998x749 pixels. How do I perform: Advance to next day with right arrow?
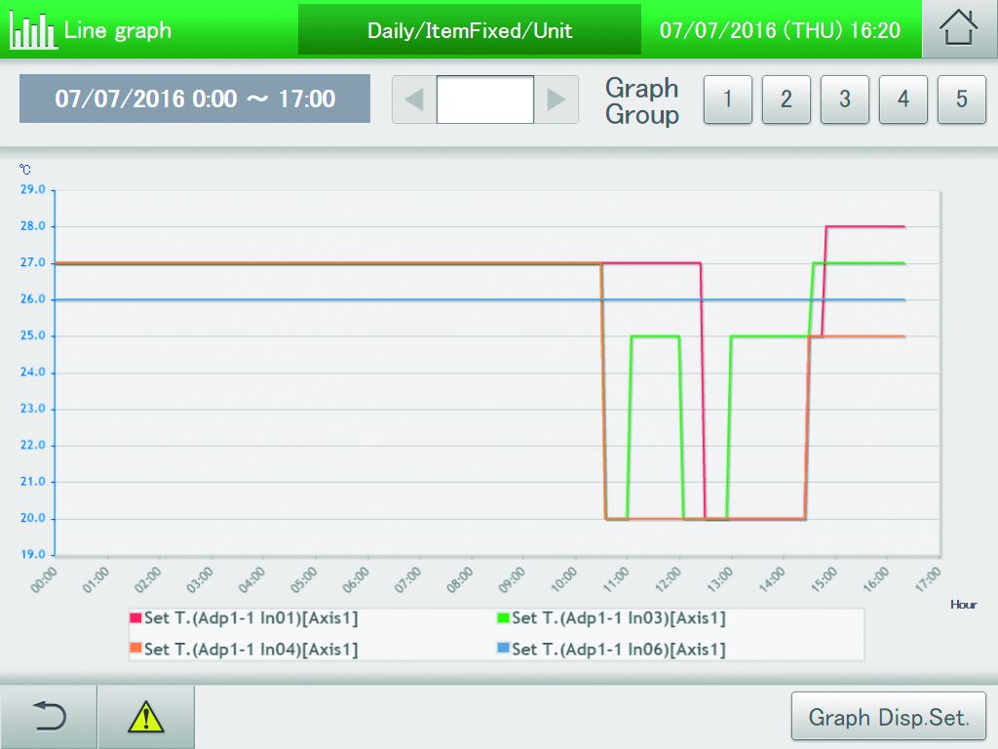[x=557, y=99]
